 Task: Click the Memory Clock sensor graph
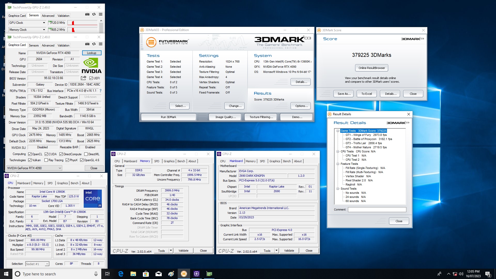pos(82,30)
